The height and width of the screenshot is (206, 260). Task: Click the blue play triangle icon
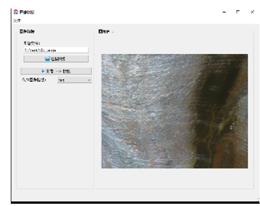point(43,71)
